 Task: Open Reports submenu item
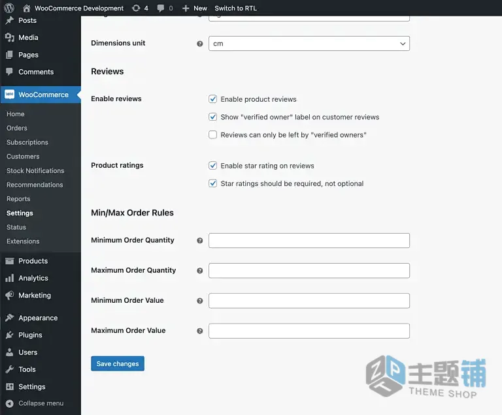(x=18, y=199)
